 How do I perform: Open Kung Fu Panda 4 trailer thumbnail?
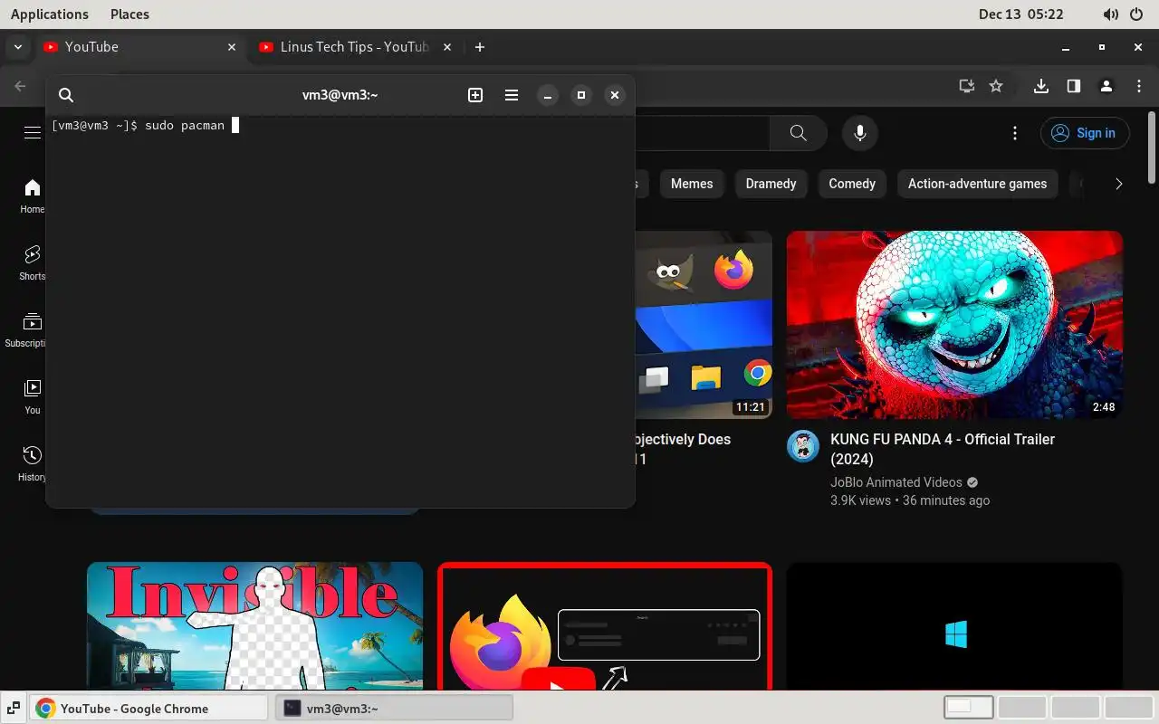954,324
